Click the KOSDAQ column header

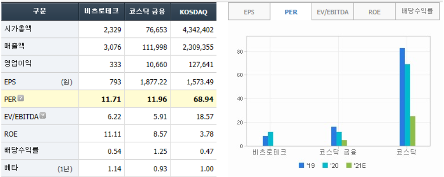coord(193,12)
